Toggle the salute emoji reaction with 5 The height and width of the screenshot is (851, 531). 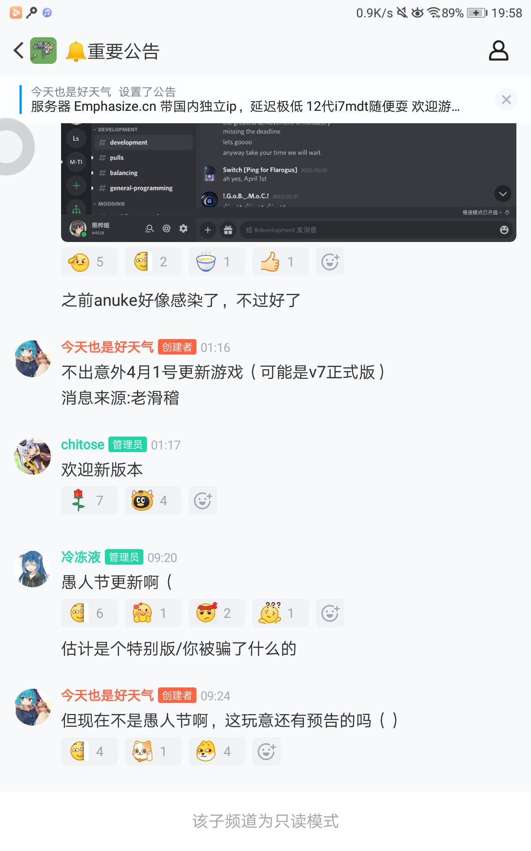click(89, 262)
